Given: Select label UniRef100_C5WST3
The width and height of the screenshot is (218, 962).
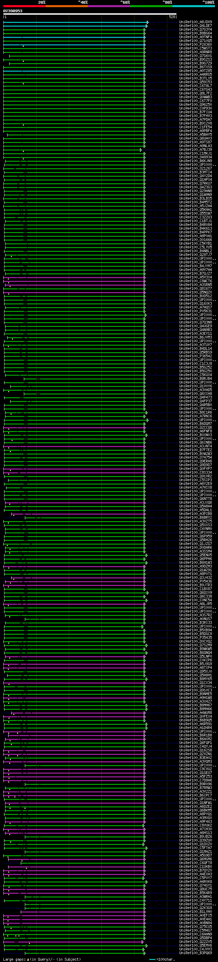Looking at the screenshot, I should coord(196,48).
